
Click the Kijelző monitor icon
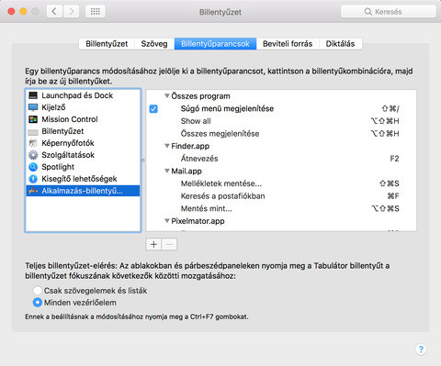(x=33, y=107)
